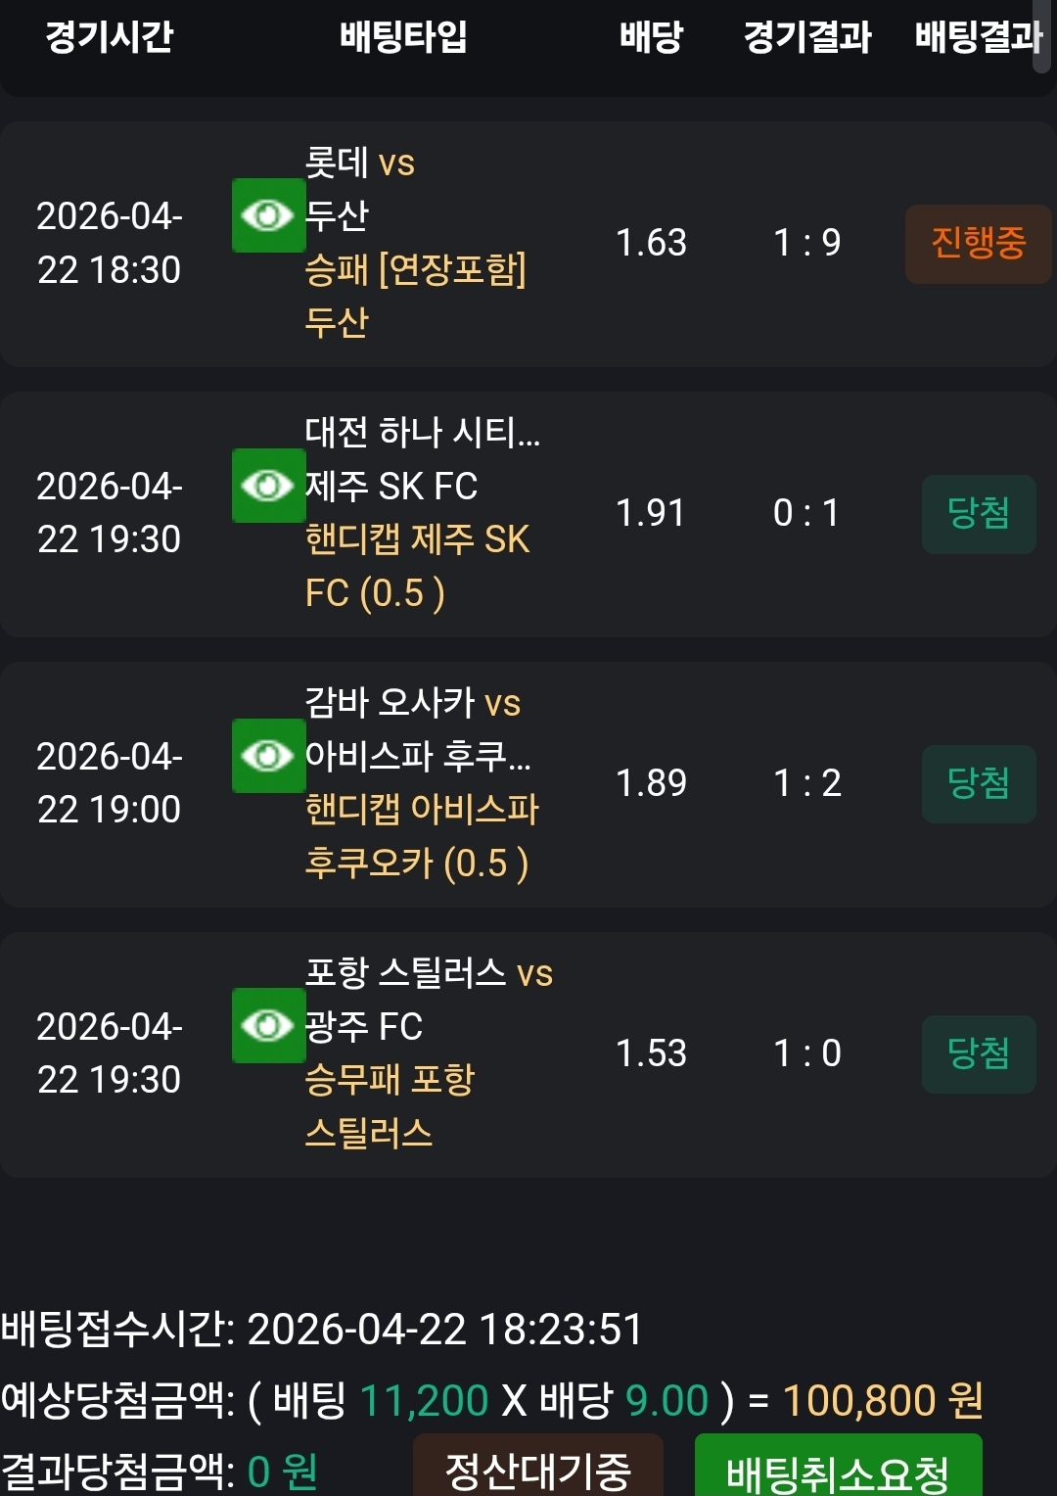Click the 승패 [연장포함] 두산 bet text

415,295
